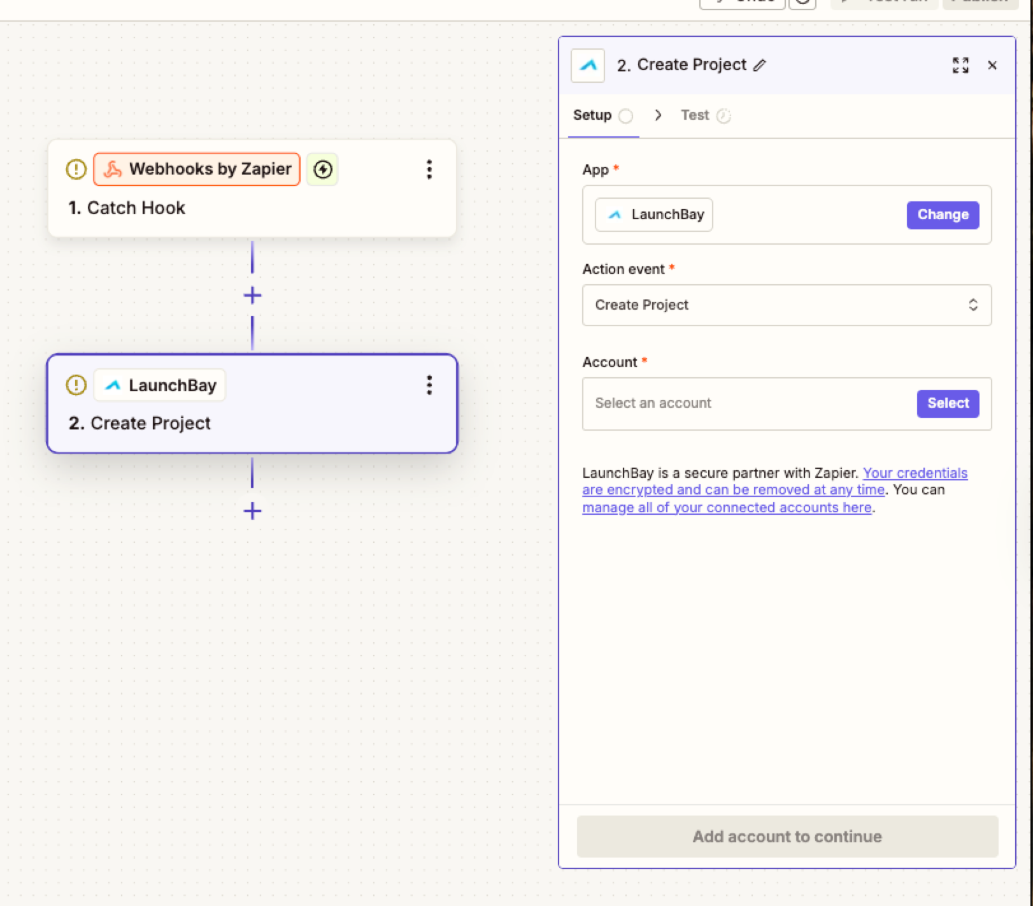Click the 2. Create Project panel title
This screenshot has width=1033, height=906.
[x=681, y=65]
